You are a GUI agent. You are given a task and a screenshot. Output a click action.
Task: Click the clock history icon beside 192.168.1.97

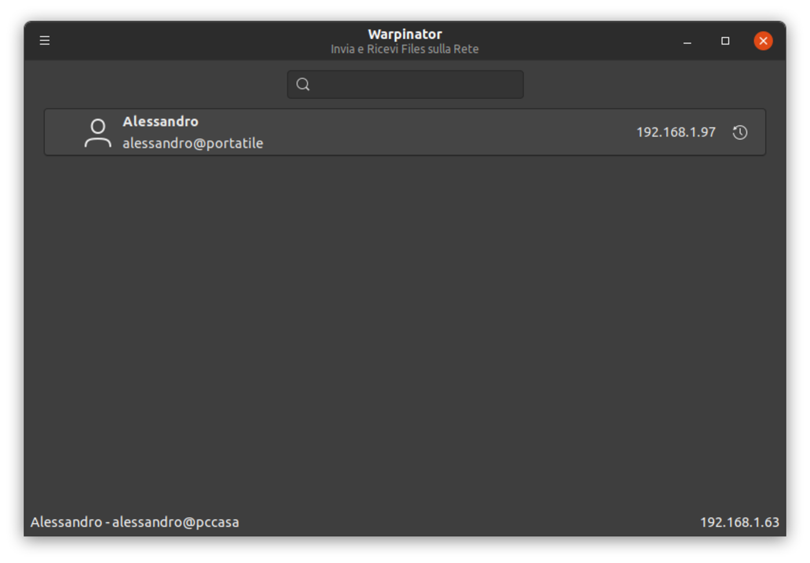pos(739,132)
